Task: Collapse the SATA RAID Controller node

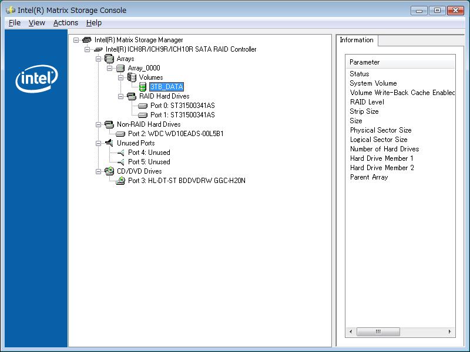Action: (x=87, y=49)
